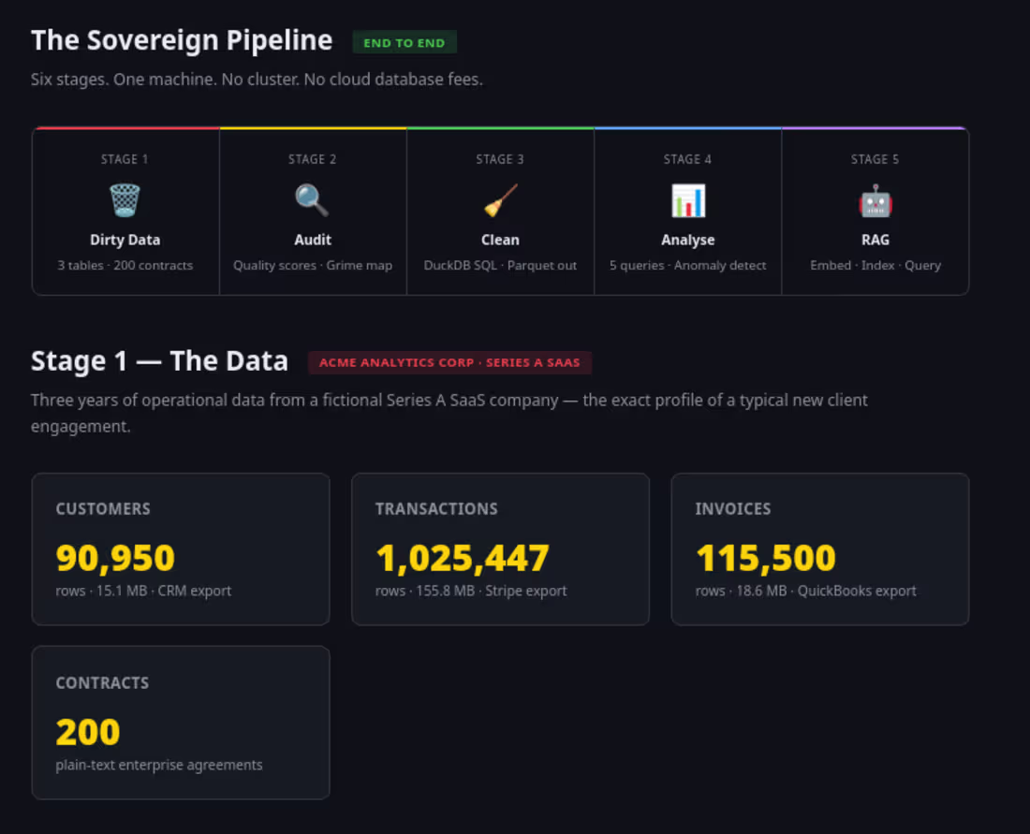Click the 'Embed · Index · Query' caption
1030x834 pixels.
[x=875, y=265]
